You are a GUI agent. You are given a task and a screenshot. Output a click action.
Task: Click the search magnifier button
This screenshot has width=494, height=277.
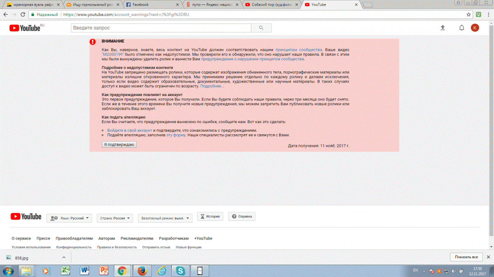[261, 28]
